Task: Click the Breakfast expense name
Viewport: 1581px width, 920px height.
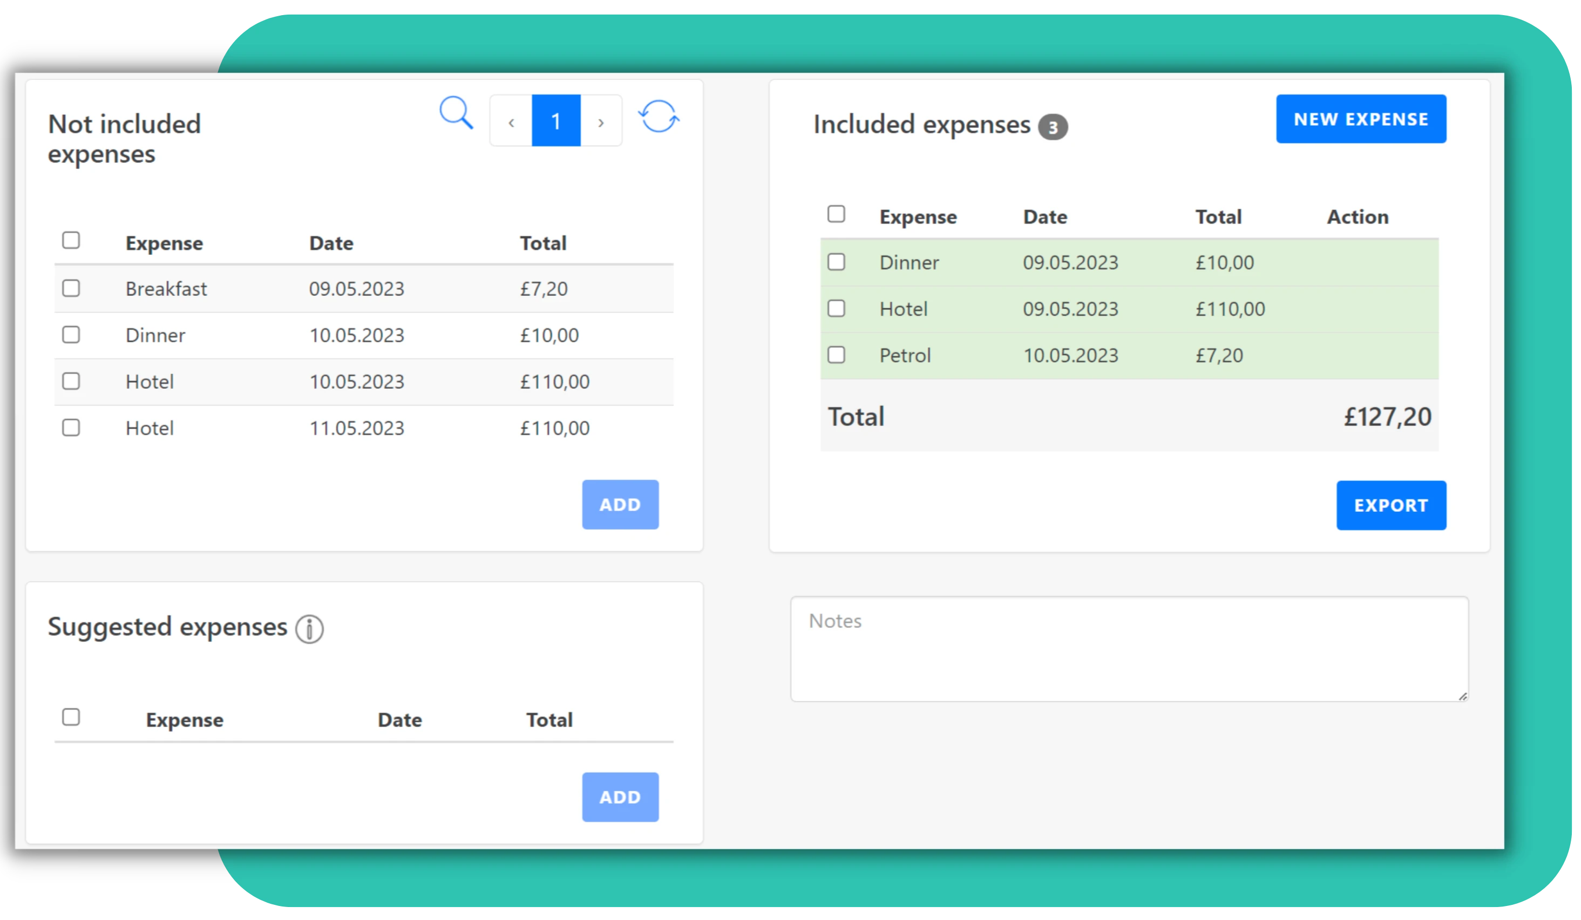Action: tap(166, 289)
